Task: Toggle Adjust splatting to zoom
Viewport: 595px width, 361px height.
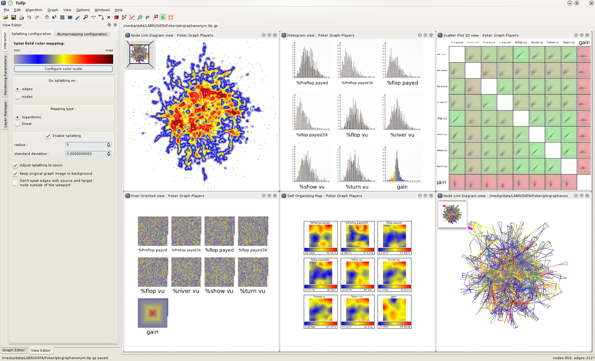Action: [x=15, y=165]
